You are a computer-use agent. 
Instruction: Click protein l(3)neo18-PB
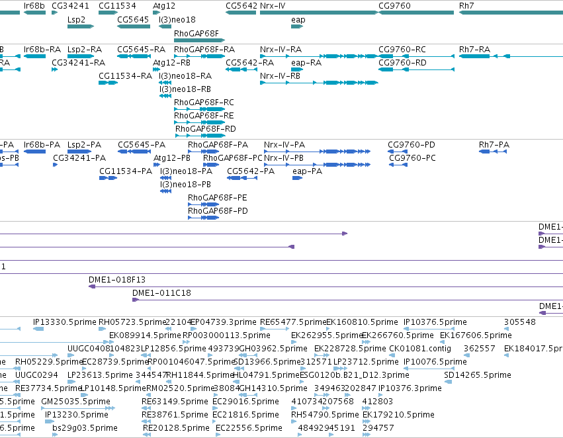pyautogui.click(x=185, y=185)
